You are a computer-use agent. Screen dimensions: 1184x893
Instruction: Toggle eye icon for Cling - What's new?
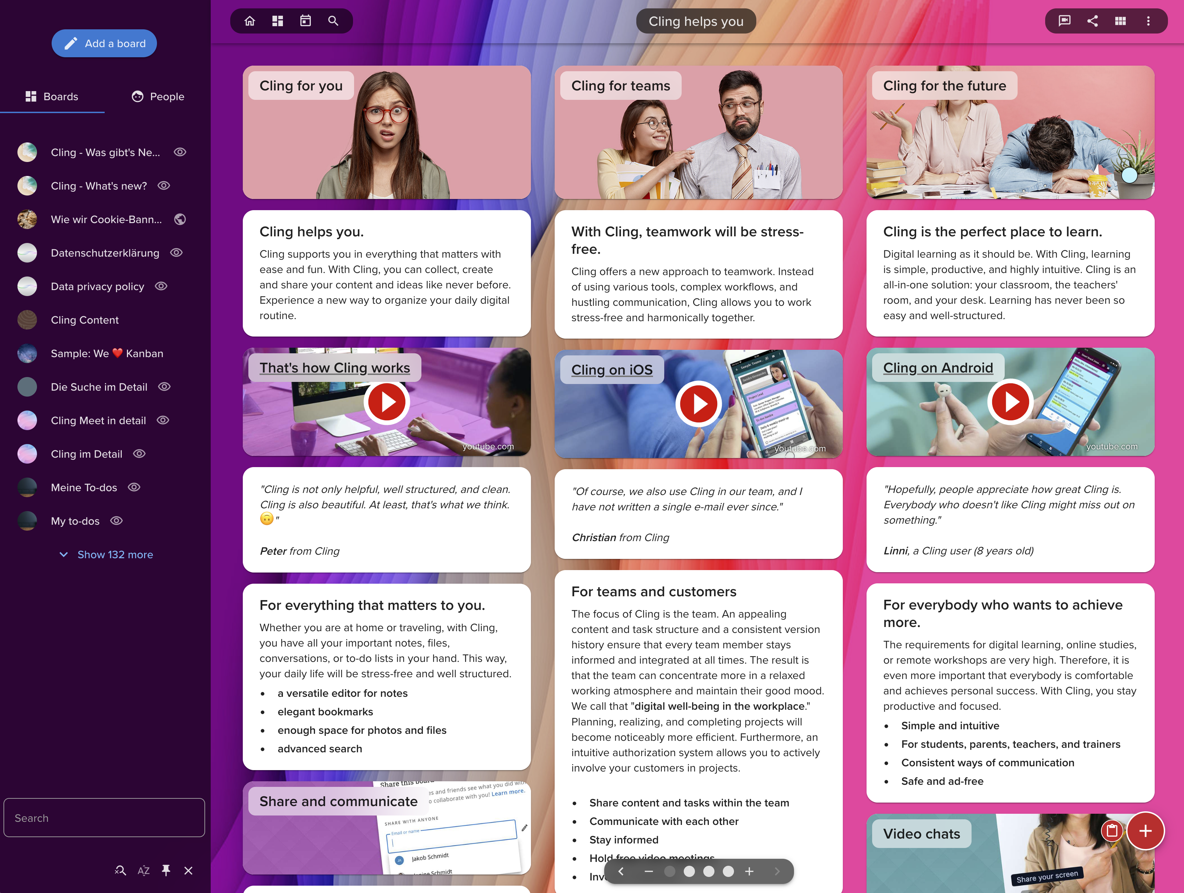(x=164, y=185)
